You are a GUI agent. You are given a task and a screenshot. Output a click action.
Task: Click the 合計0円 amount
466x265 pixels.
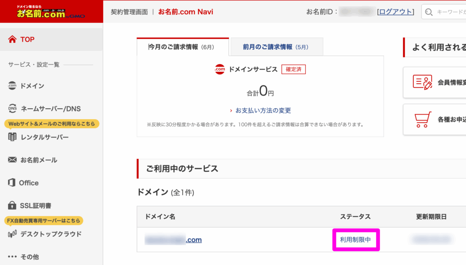(260, 91)
